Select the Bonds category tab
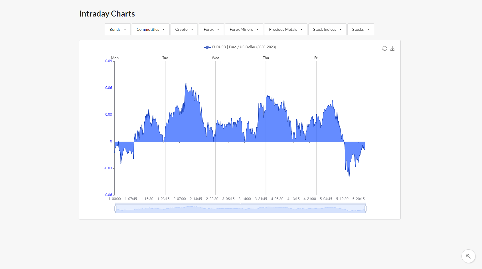Screen dimensions: 482x269 (x=118, y=29)
